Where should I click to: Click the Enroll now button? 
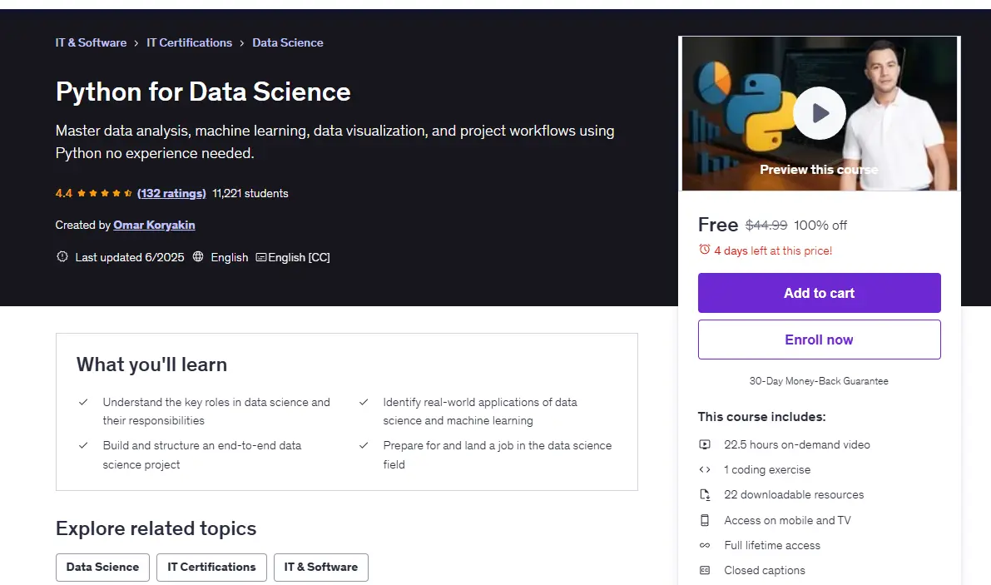pos(819,340)
